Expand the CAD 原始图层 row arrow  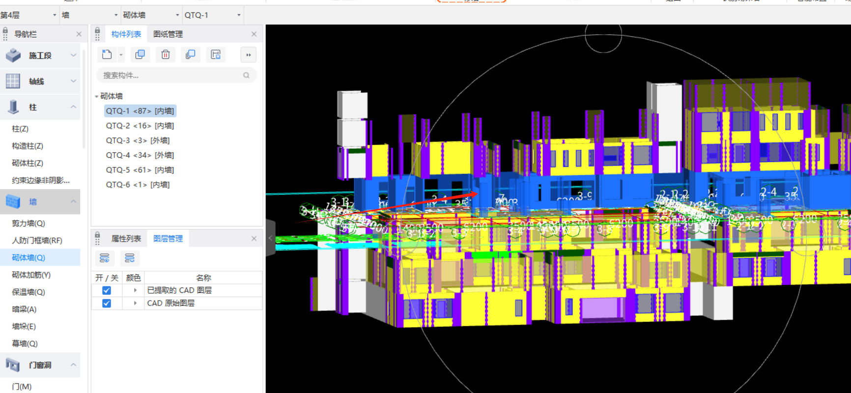[135, 303]
